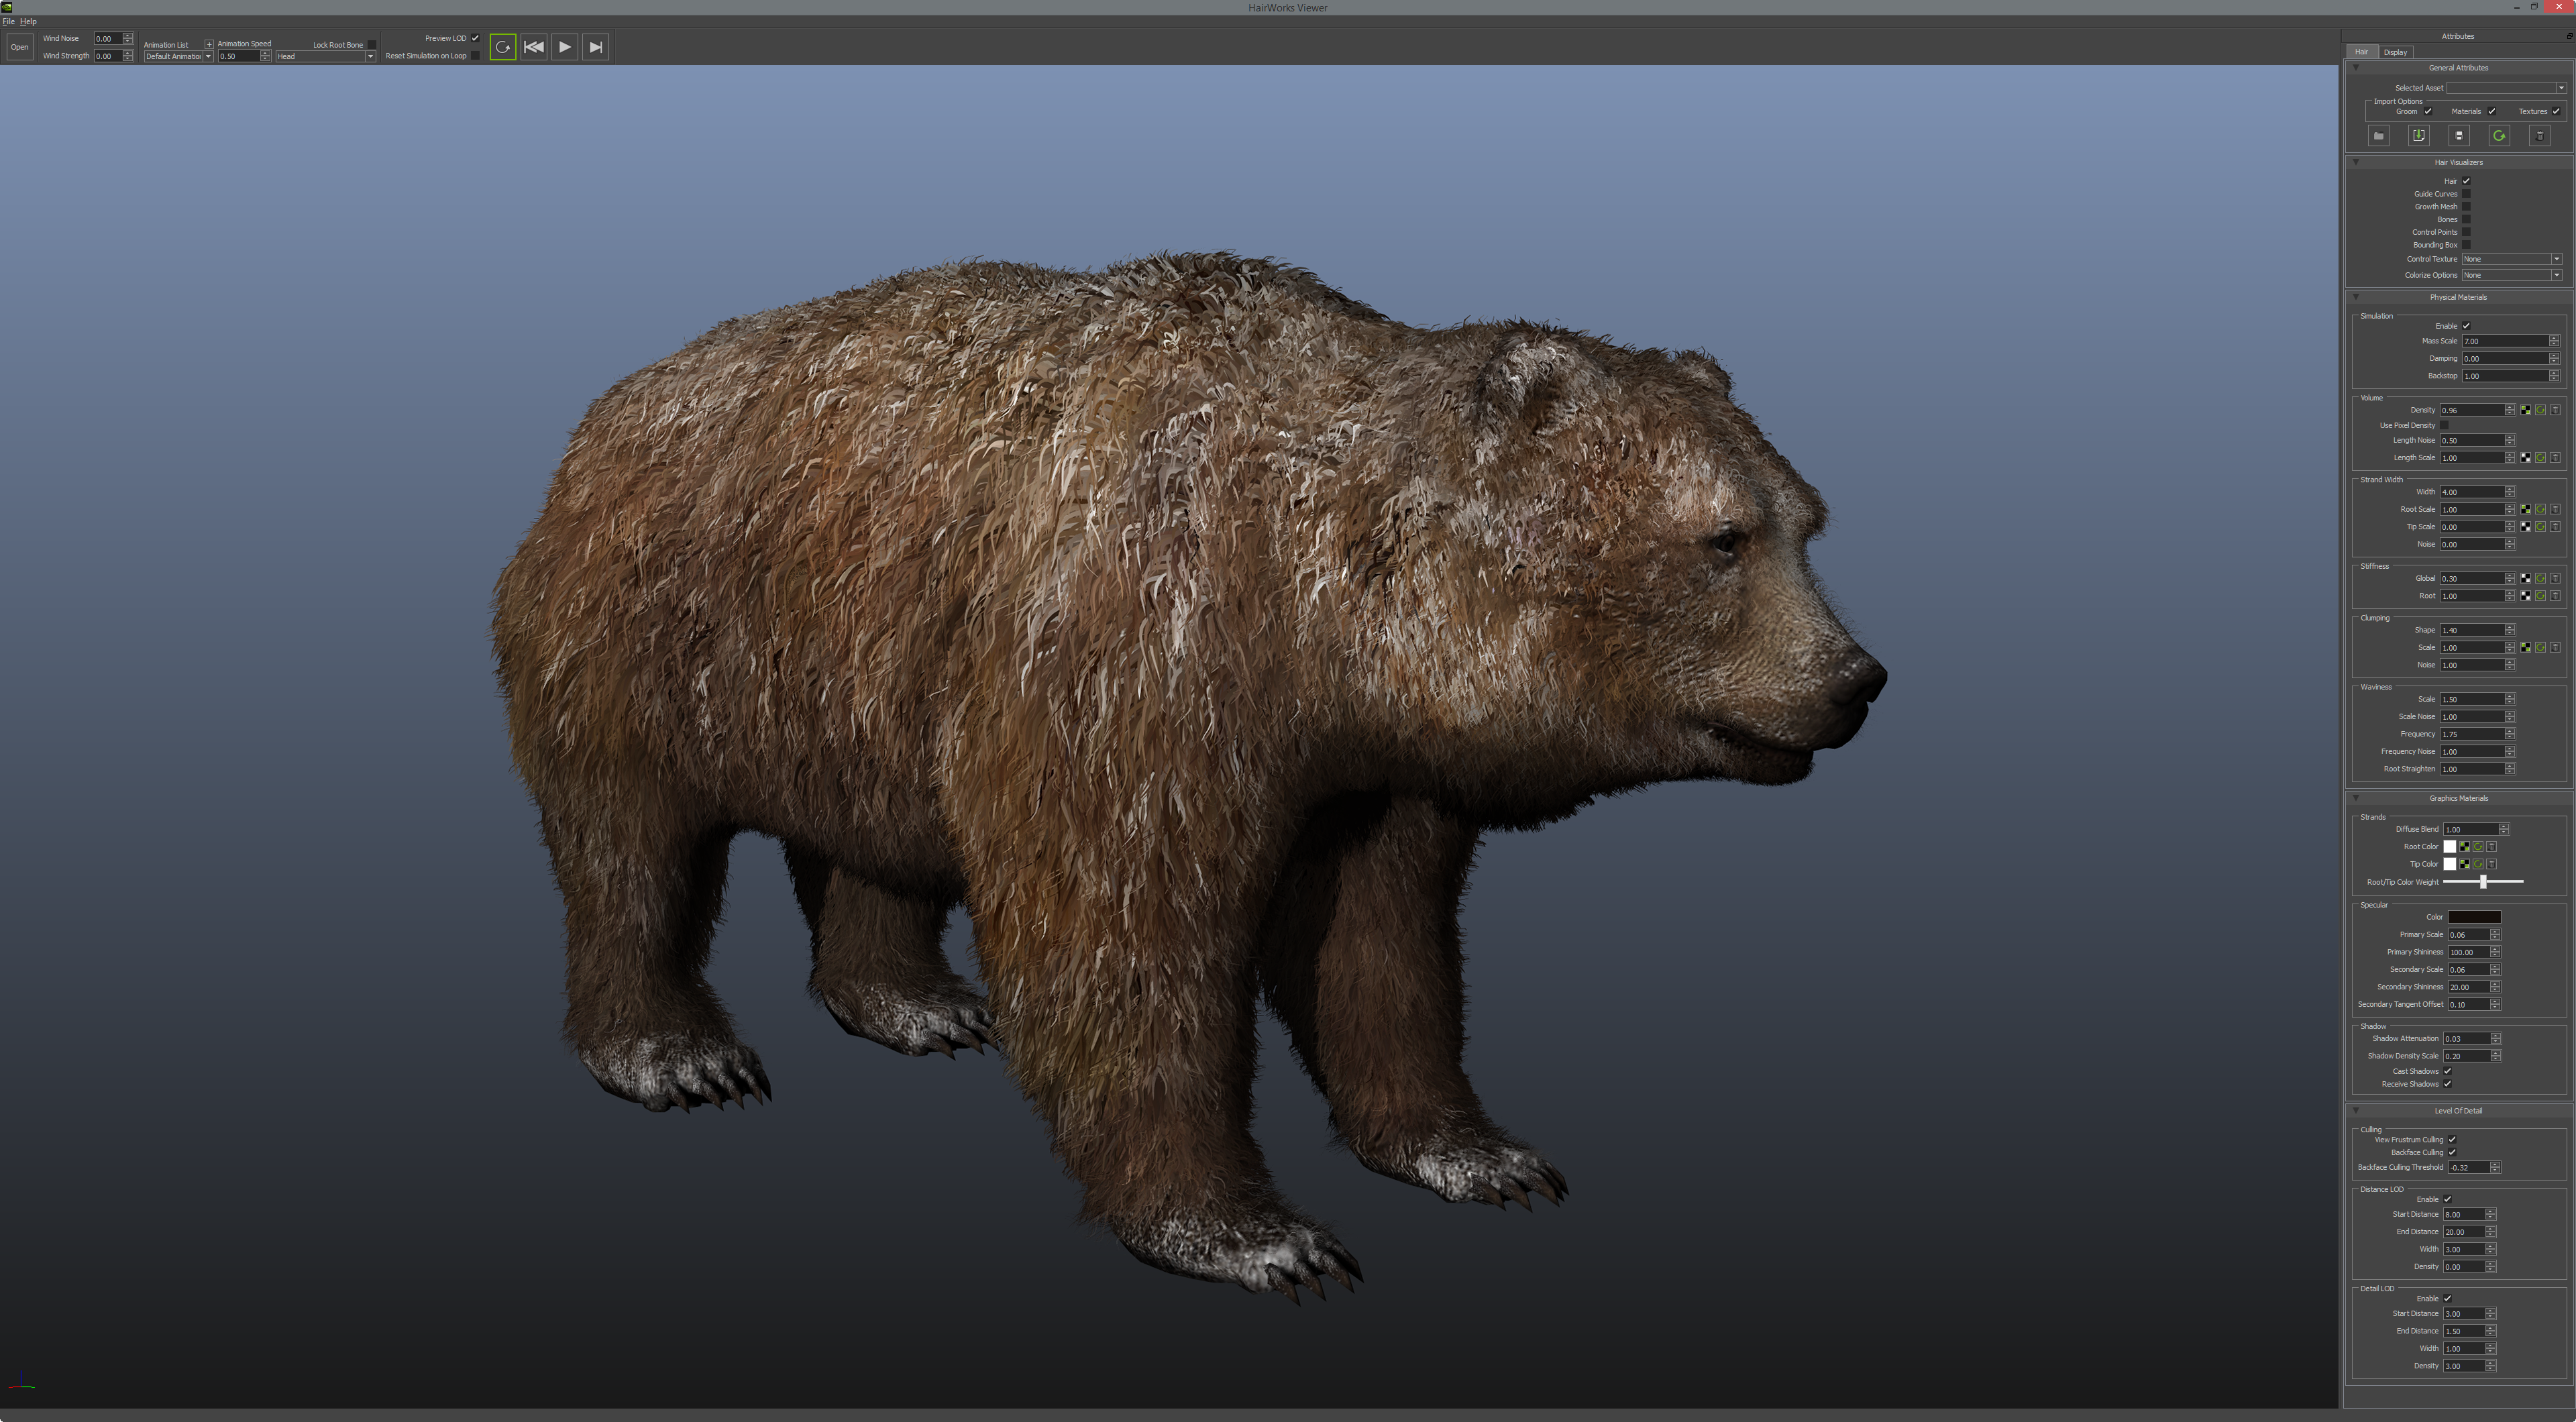Click the save floppy disk icon

[x=2459, y=136]
